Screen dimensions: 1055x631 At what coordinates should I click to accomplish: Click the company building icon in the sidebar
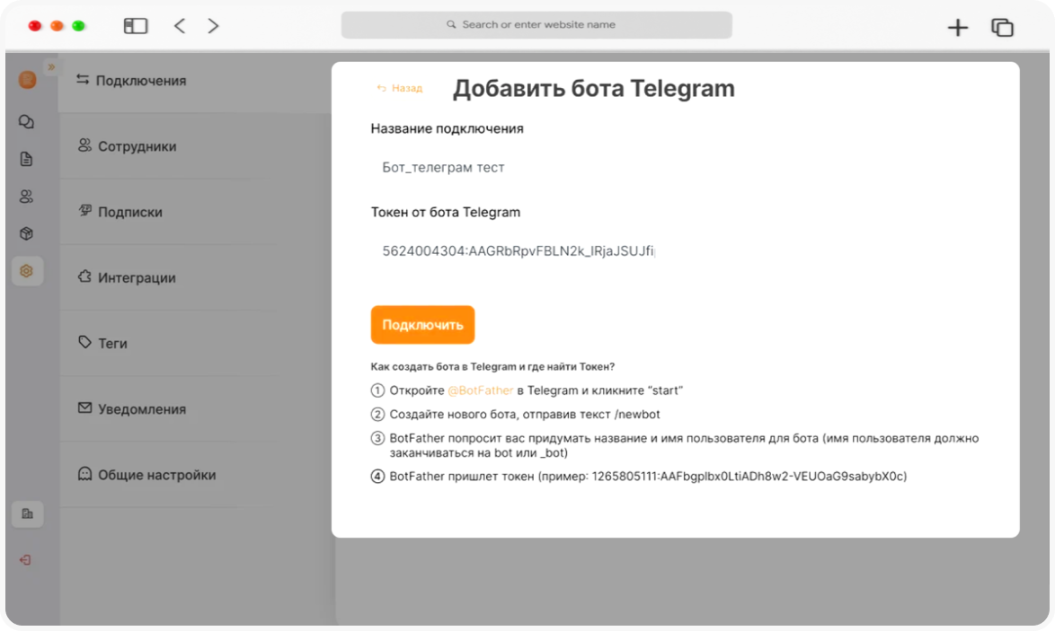point(28,514)
